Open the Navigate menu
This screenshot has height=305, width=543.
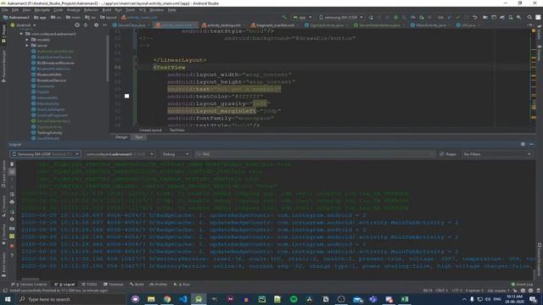42,10
